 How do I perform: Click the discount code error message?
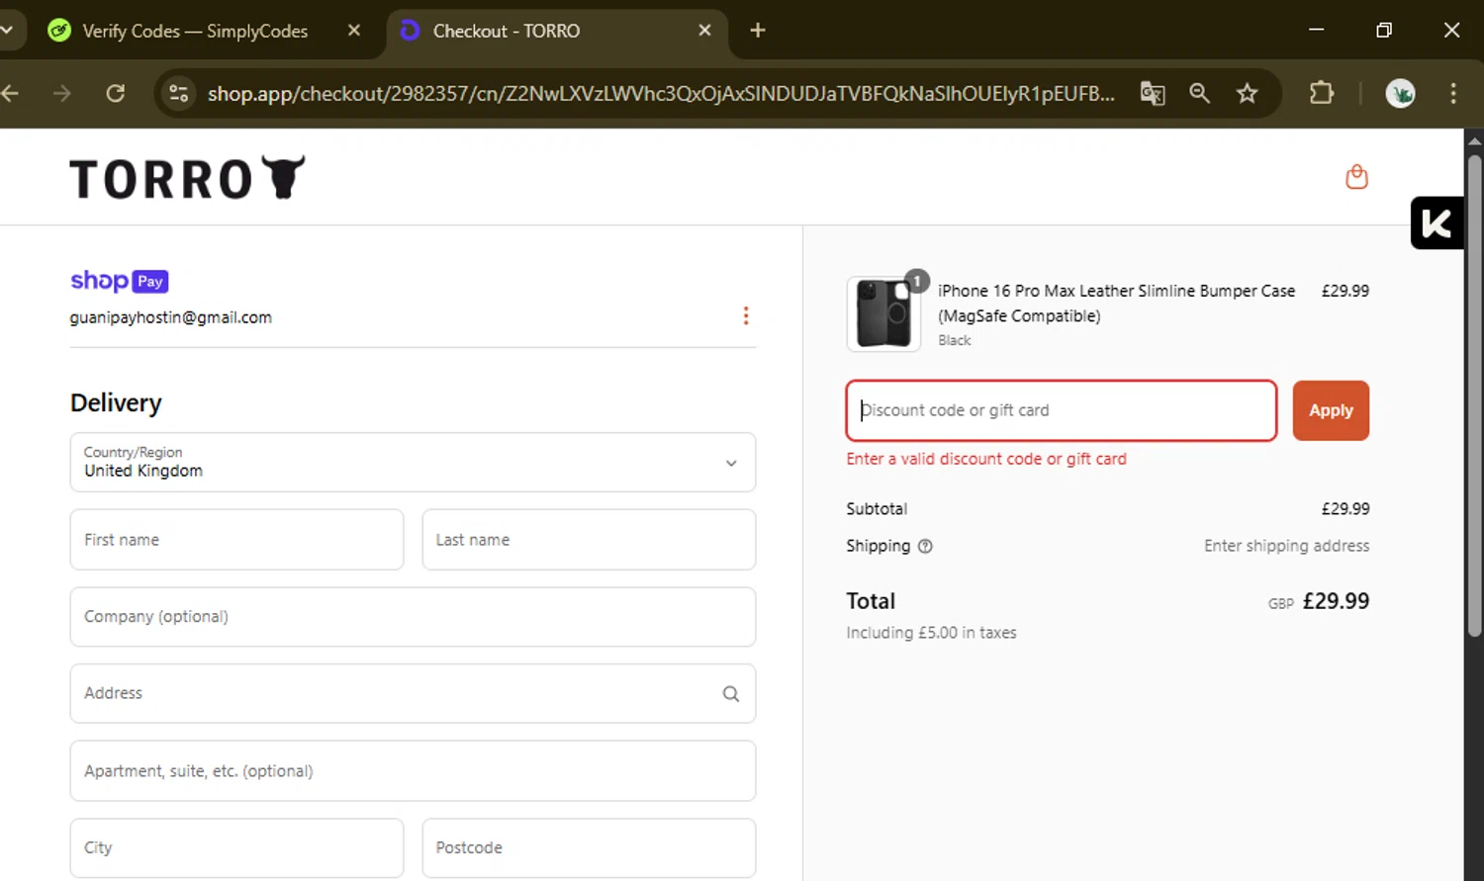[986, 459]
